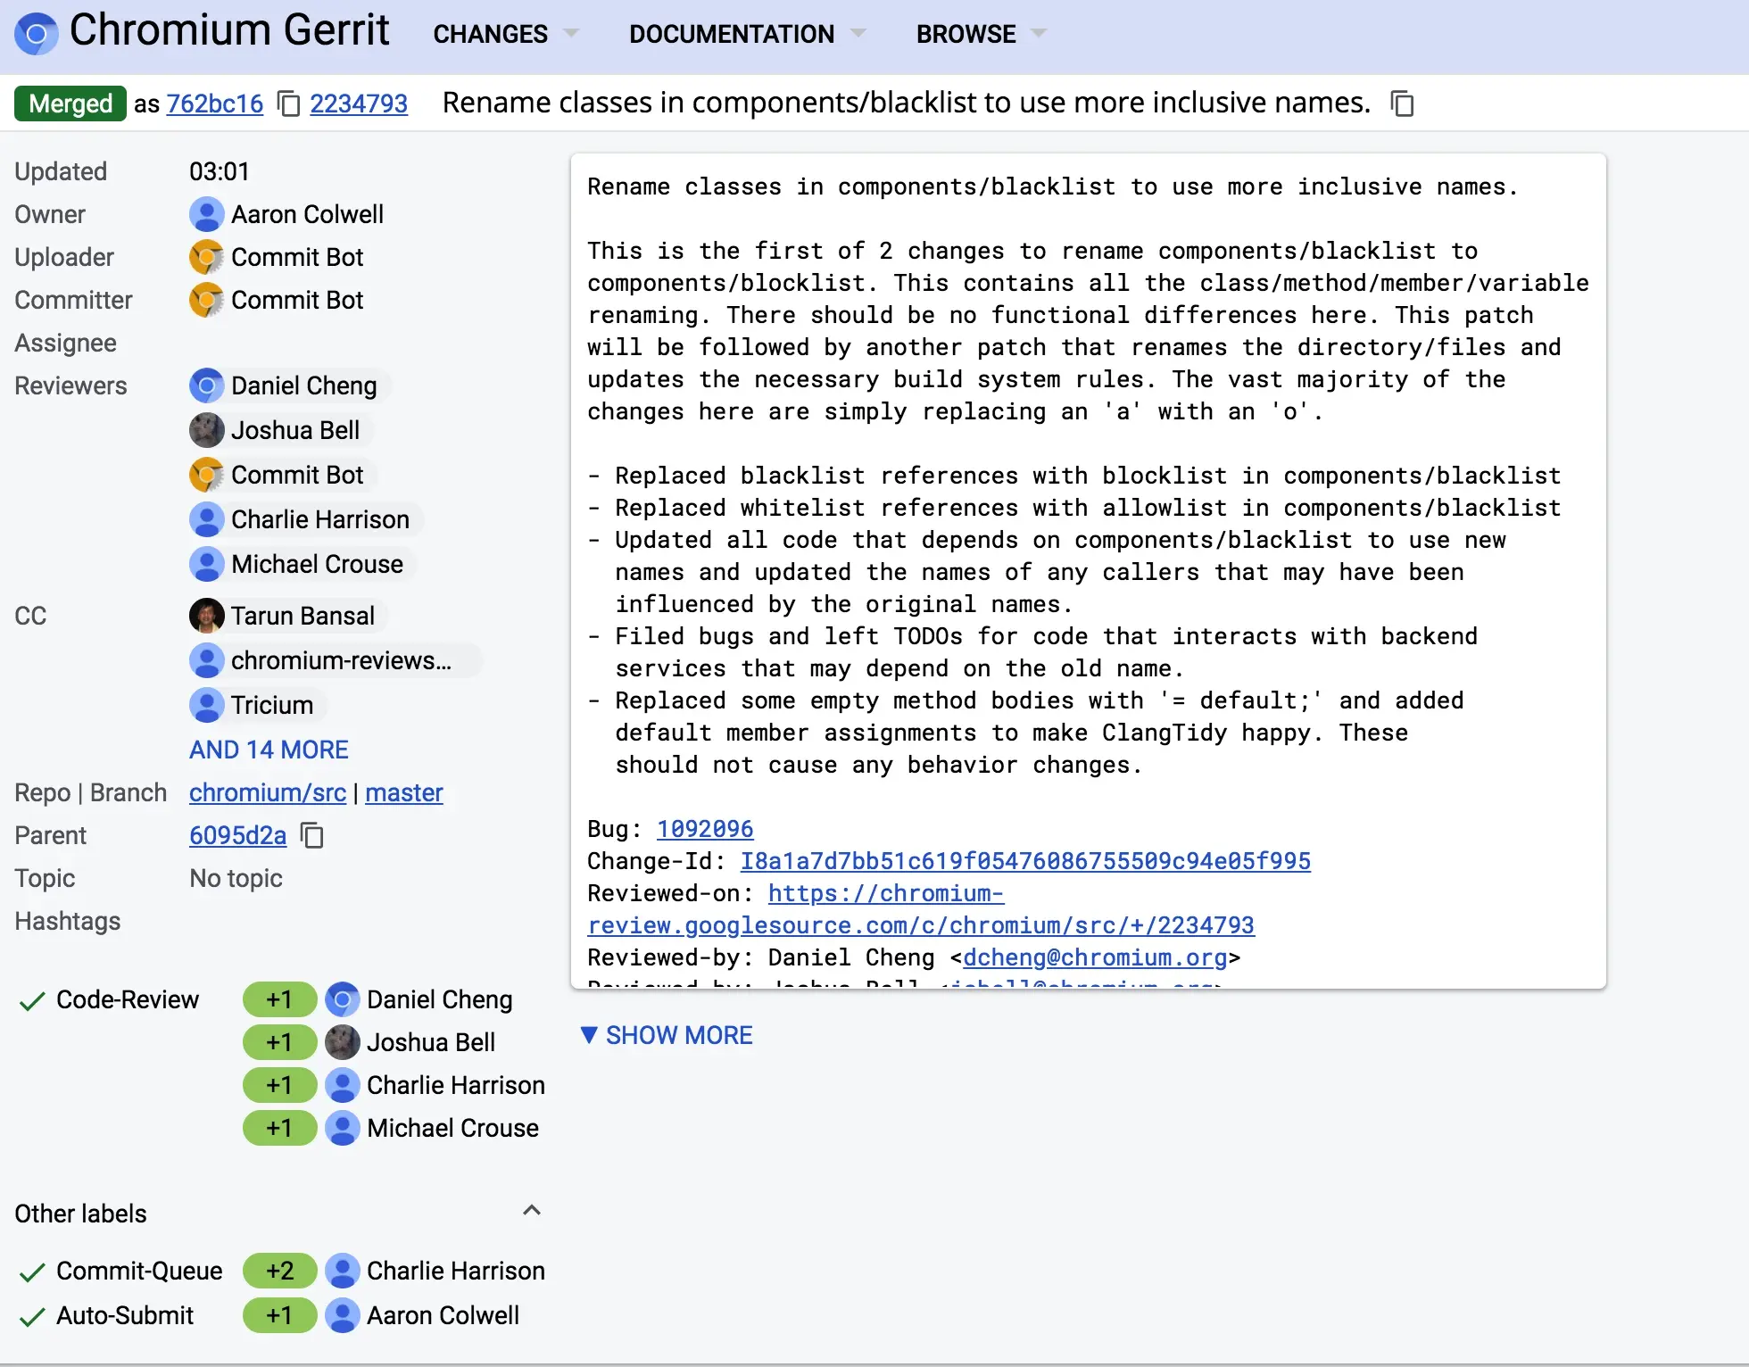Click Aaron Colwell's owner avatar
Screen dimensions: 1749x1367
(x=207, y=214)
